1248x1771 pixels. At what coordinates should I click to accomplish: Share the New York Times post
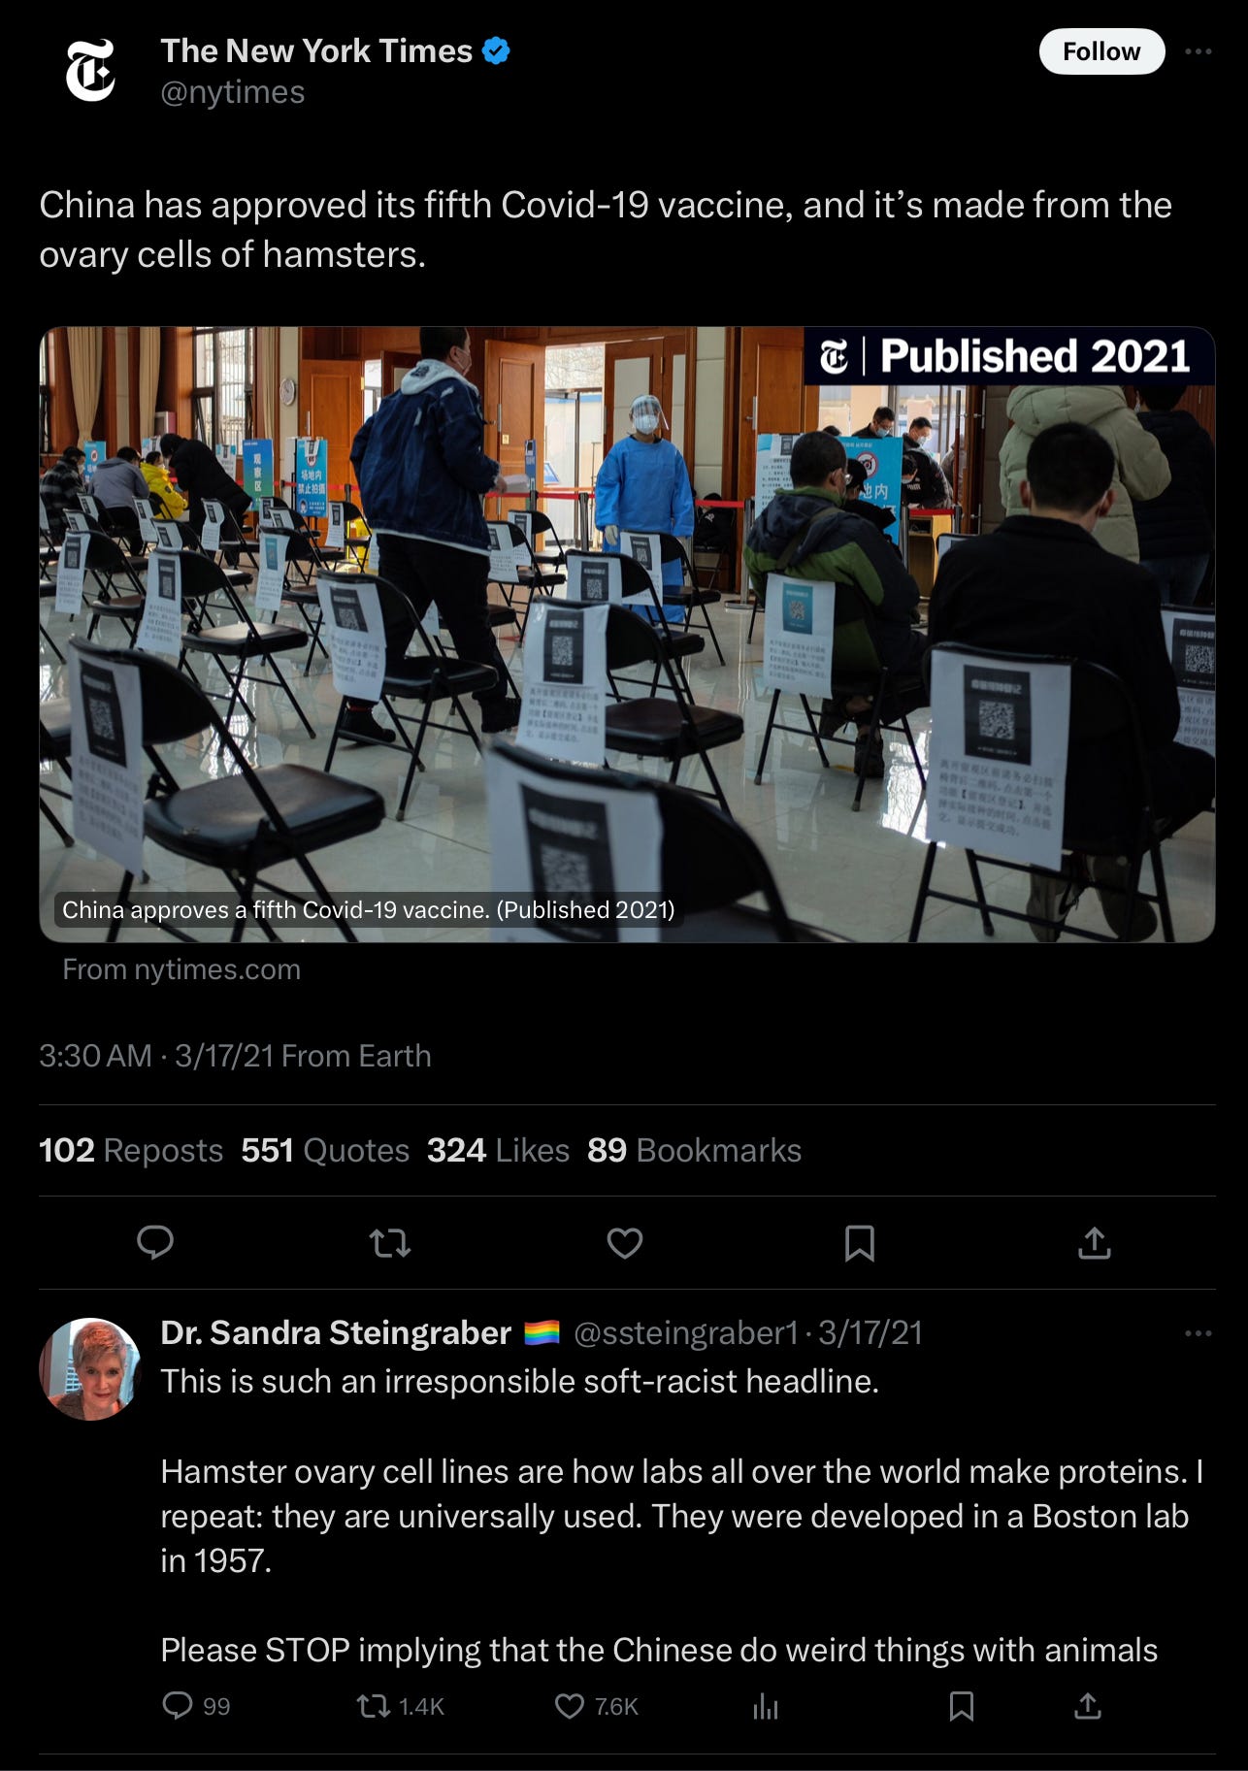[x=1095, y=1242]
